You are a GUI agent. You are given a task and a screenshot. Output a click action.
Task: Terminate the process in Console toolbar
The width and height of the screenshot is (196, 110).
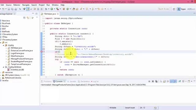pyautogui.click(x=149, y=82)
